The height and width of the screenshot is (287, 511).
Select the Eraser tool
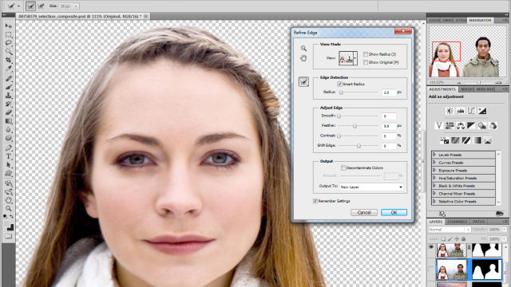pos(9,112)
